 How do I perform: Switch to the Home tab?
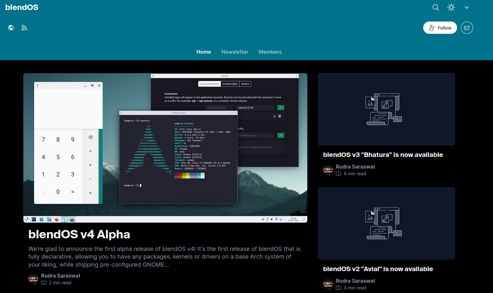click(x=203, y=52)
